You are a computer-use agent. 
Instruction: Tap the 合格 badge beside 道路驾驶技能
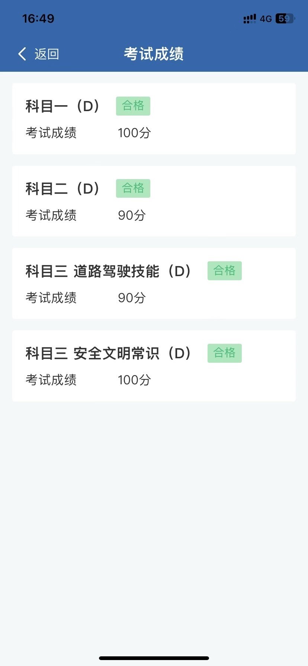coord(225,271)
